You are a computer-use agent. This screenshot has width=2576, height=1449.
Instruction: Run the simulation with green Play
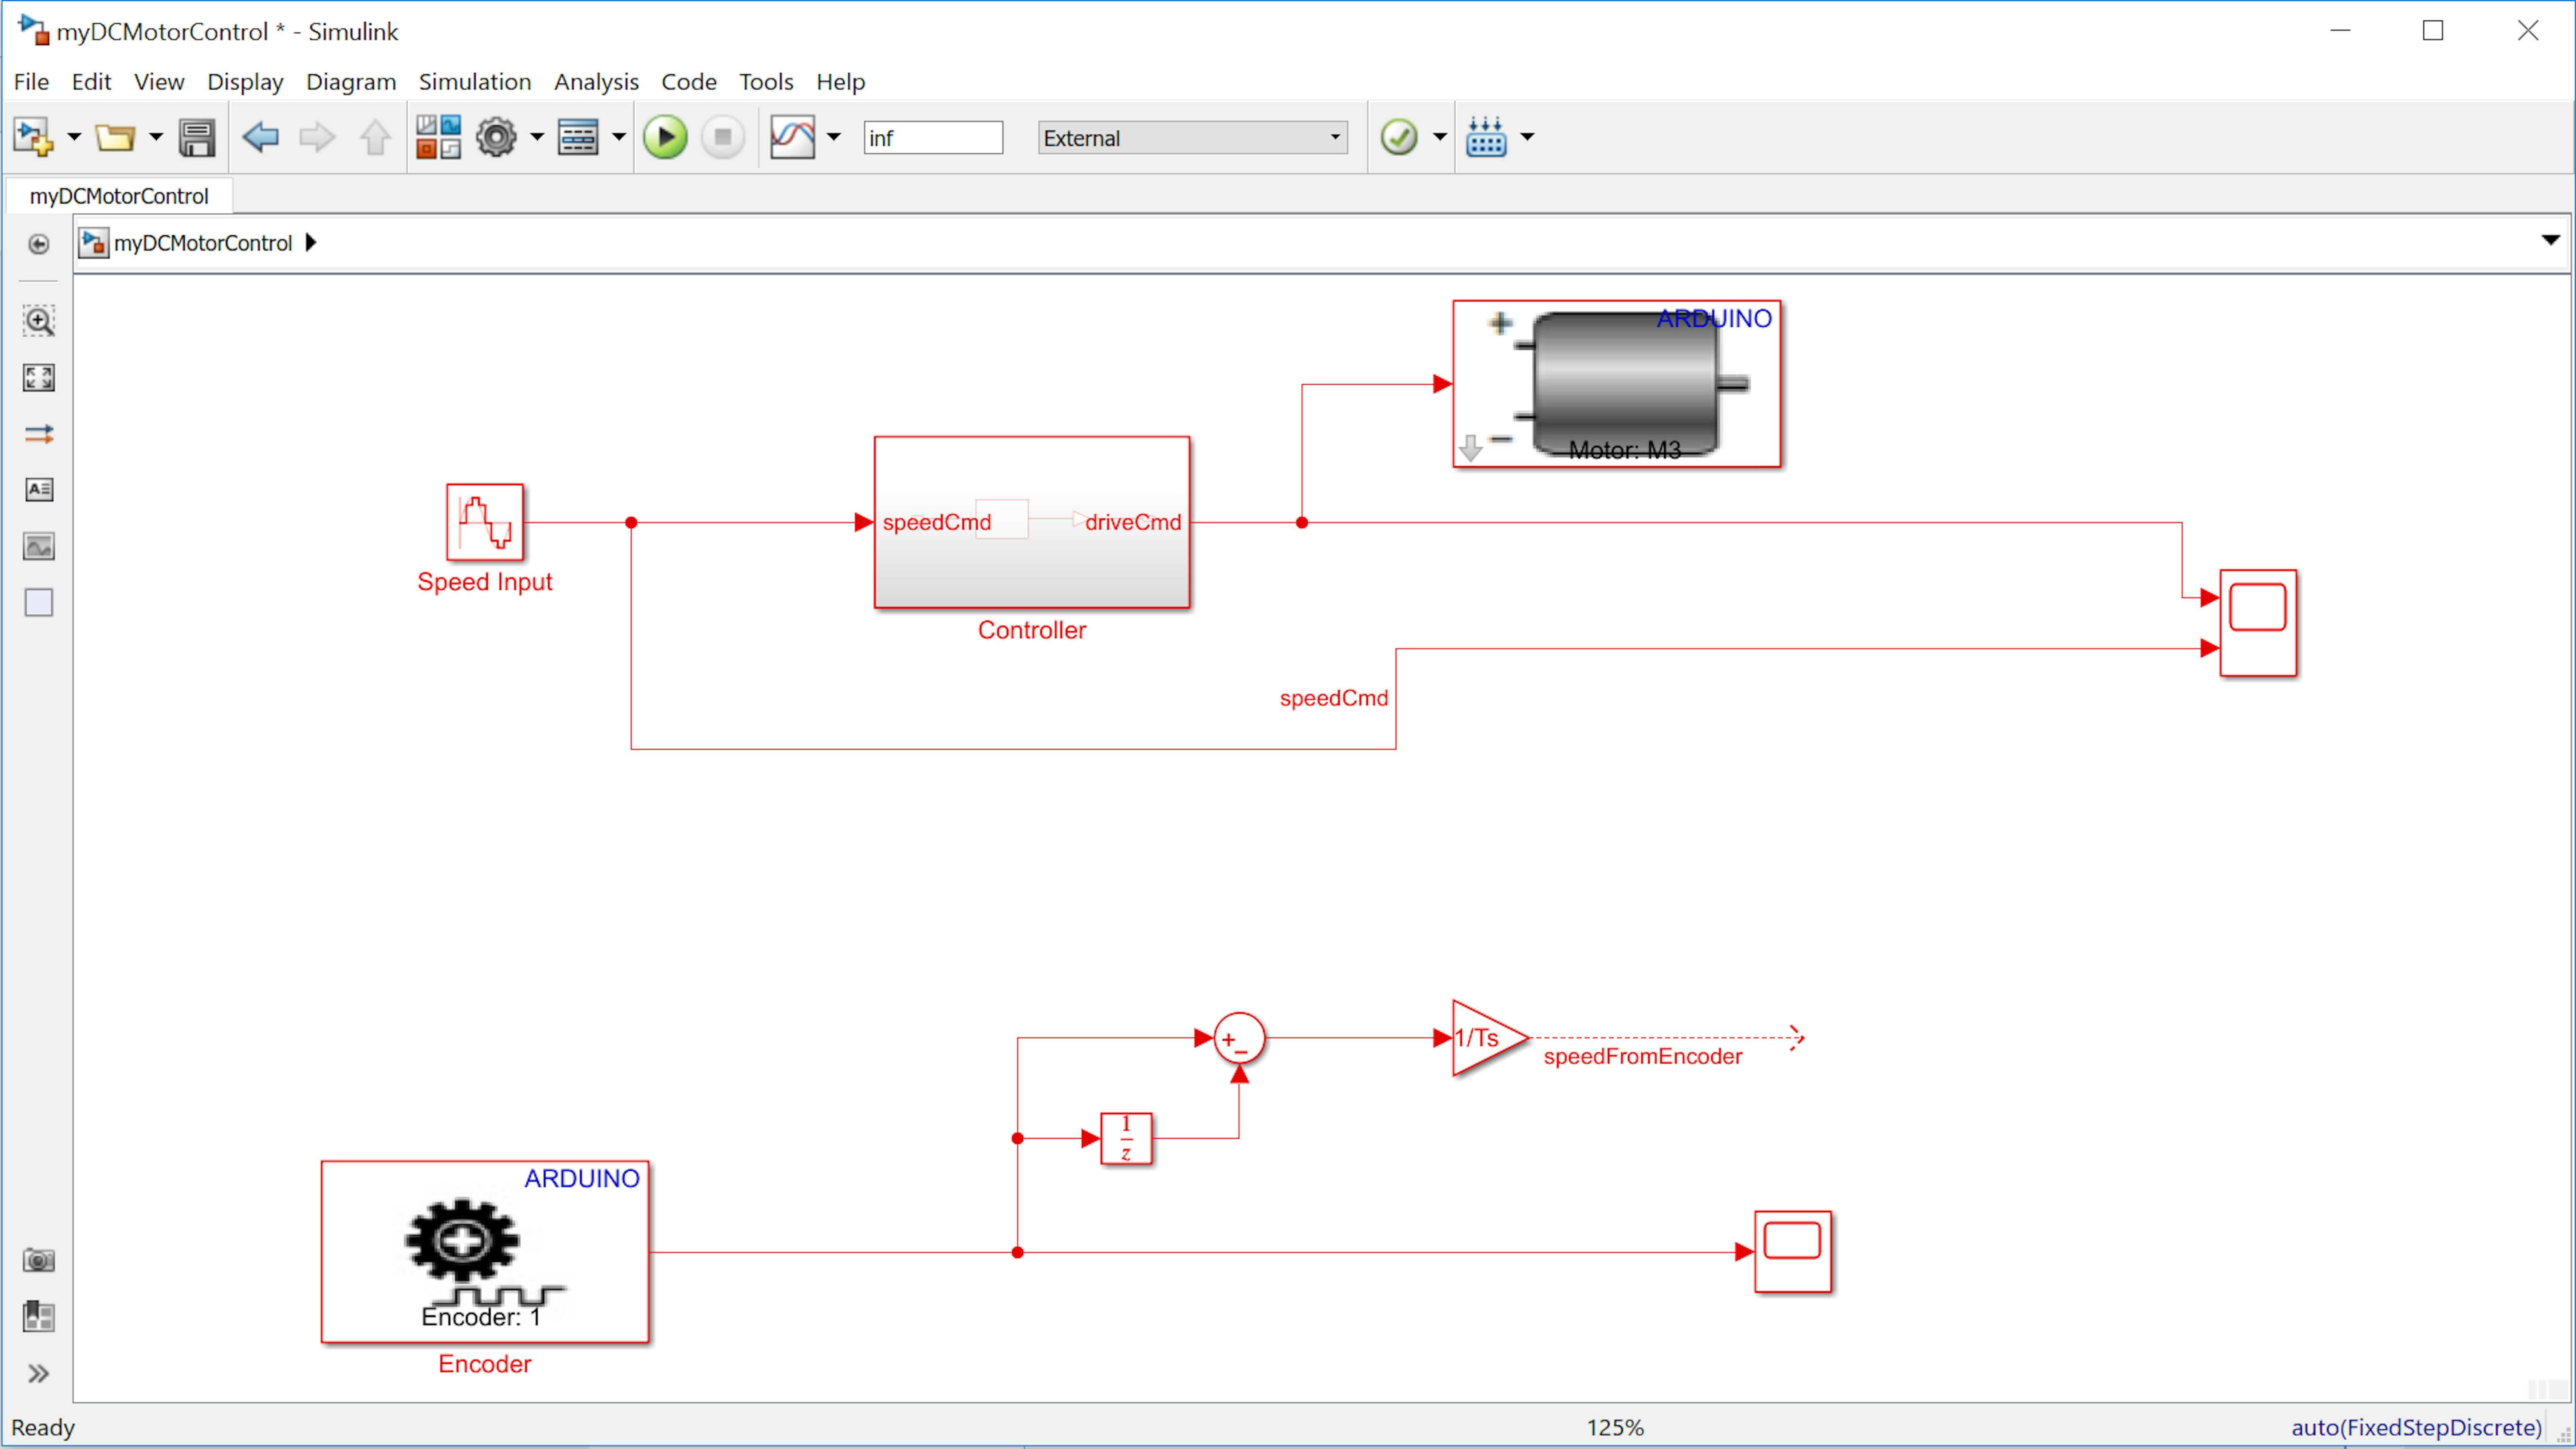click(665, 137)
